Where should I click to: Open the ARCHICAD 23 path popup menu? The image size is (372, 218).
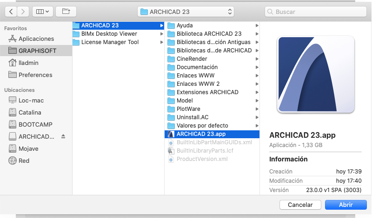[x=186, y=12]
